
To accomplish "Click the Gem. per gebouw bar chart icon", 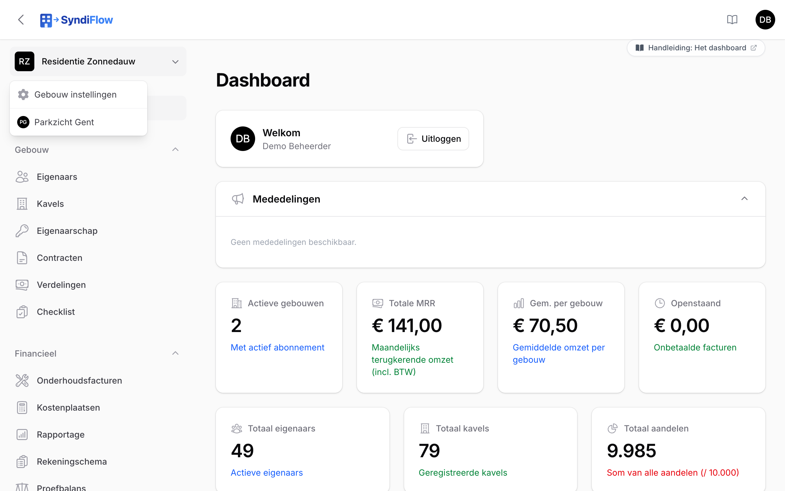I will click(x=519, y=303).
